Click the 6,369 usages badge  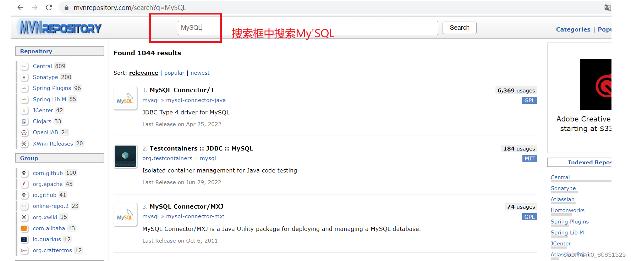pyautogui.click(x=516, y=91)
